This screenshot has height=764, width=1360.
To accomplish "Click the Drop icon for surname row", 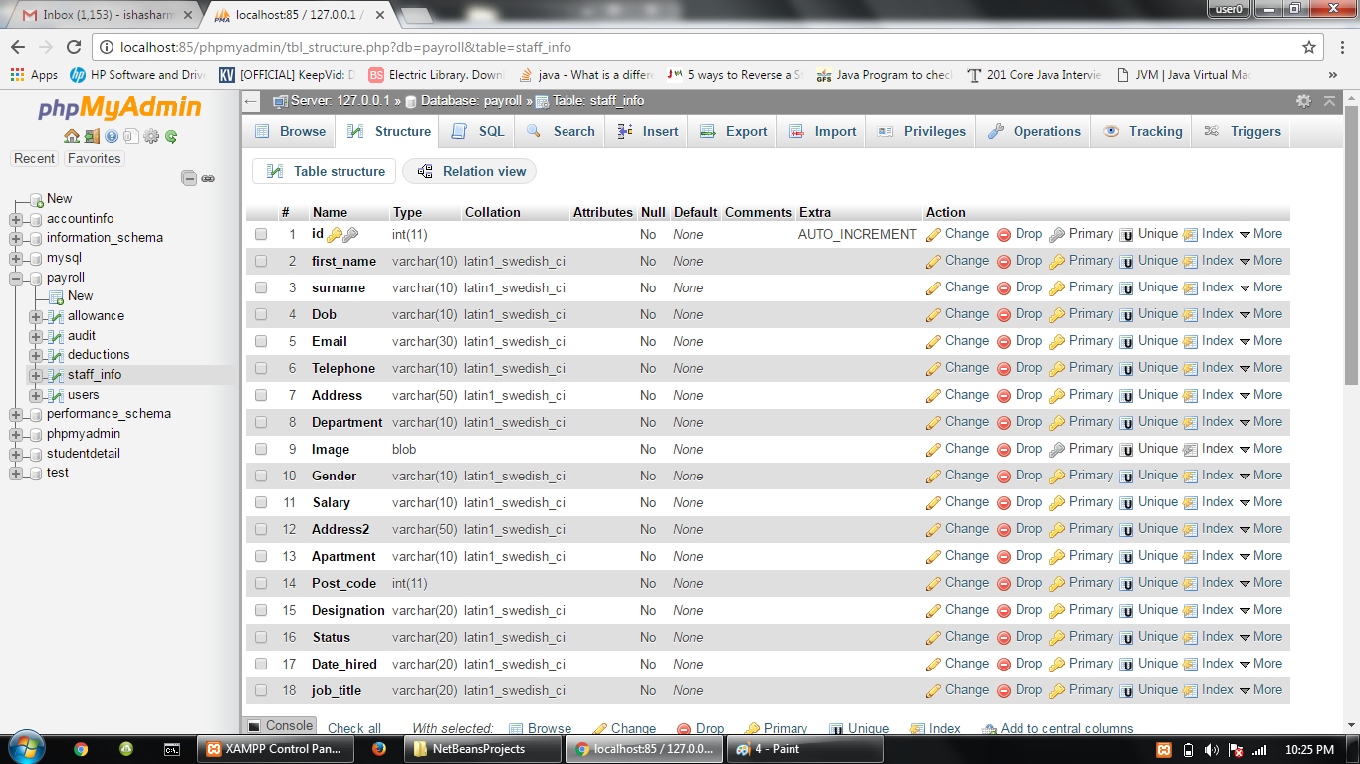I will pyautogui.click(x=1004, y=287).
